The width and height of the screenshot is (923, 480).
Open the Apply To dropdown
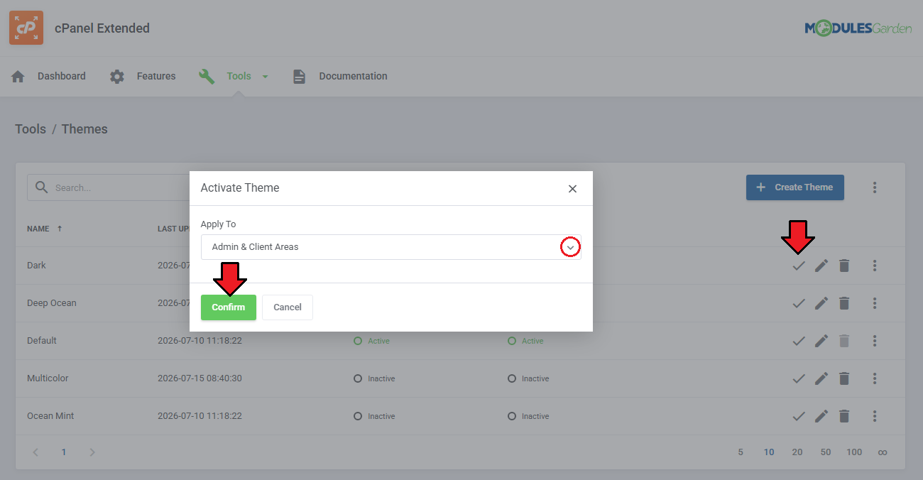tap(390, 247)
